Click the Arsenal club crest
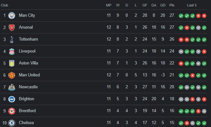 12,27
